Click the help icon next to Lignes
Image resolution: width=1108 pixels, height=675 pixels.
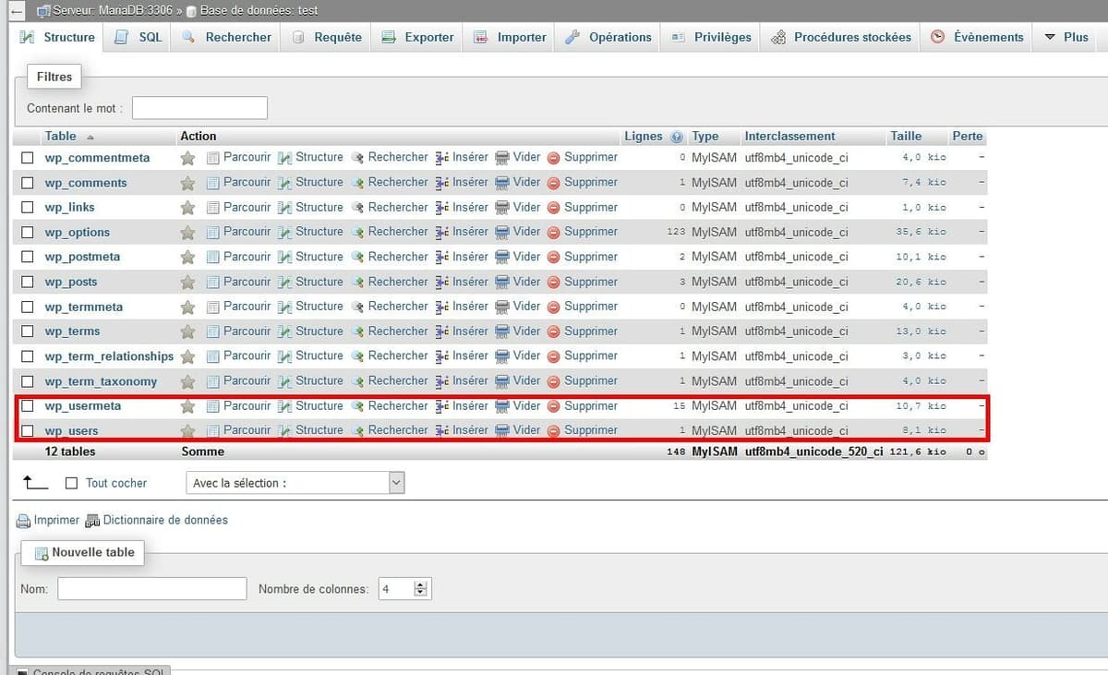[677, 137]
